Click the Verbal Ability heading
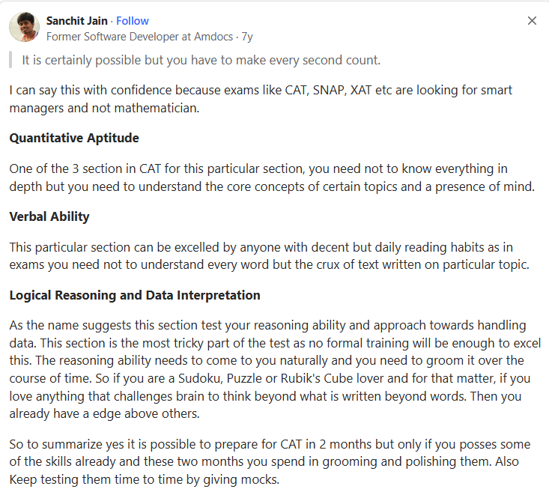The width and height of the screenshot is (549, 495). [49, 216]
